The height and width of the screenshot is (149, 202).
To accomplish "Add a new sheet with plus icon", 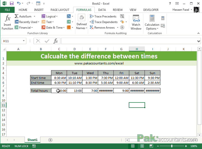I will coord(50,140).
